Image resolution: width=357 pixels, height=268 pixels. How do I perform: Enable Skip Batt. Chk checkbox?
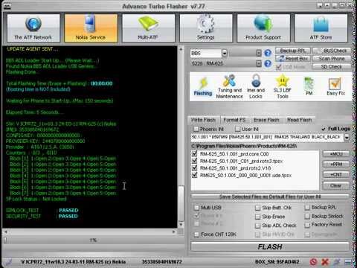[258, 208]
